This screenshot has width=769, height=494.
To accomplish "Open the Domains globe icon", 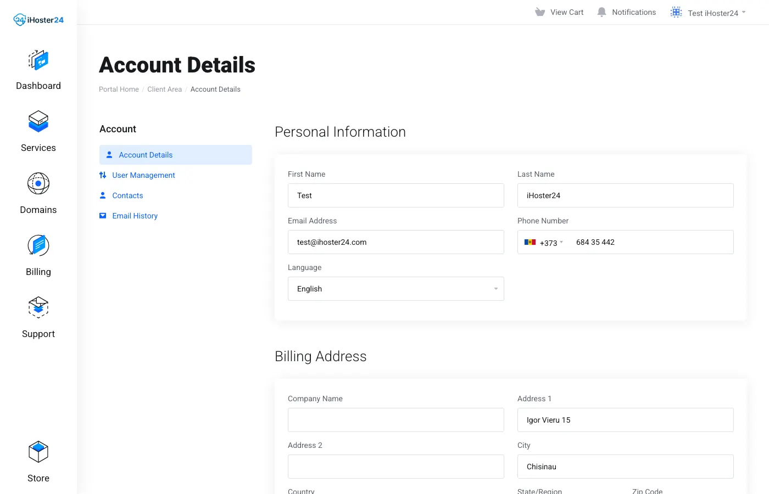I will click(x=38, y=183).
